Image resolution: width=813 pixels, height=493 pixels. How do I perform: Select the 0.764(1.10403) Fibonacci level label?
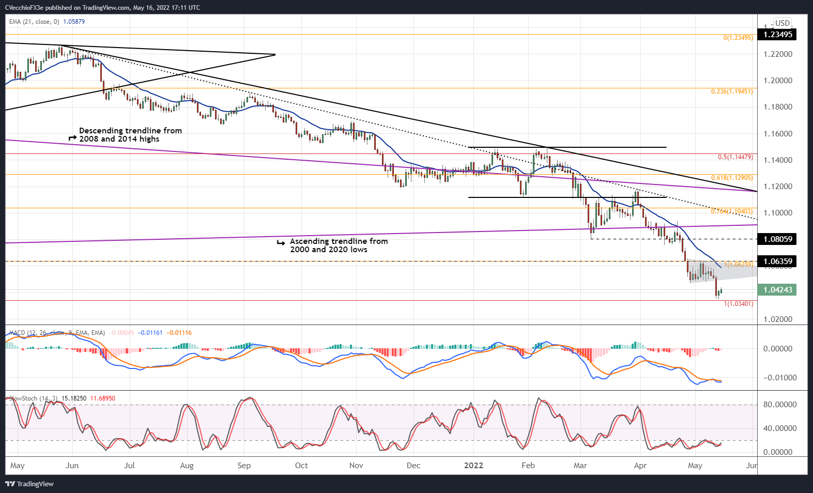click(732, 211)
